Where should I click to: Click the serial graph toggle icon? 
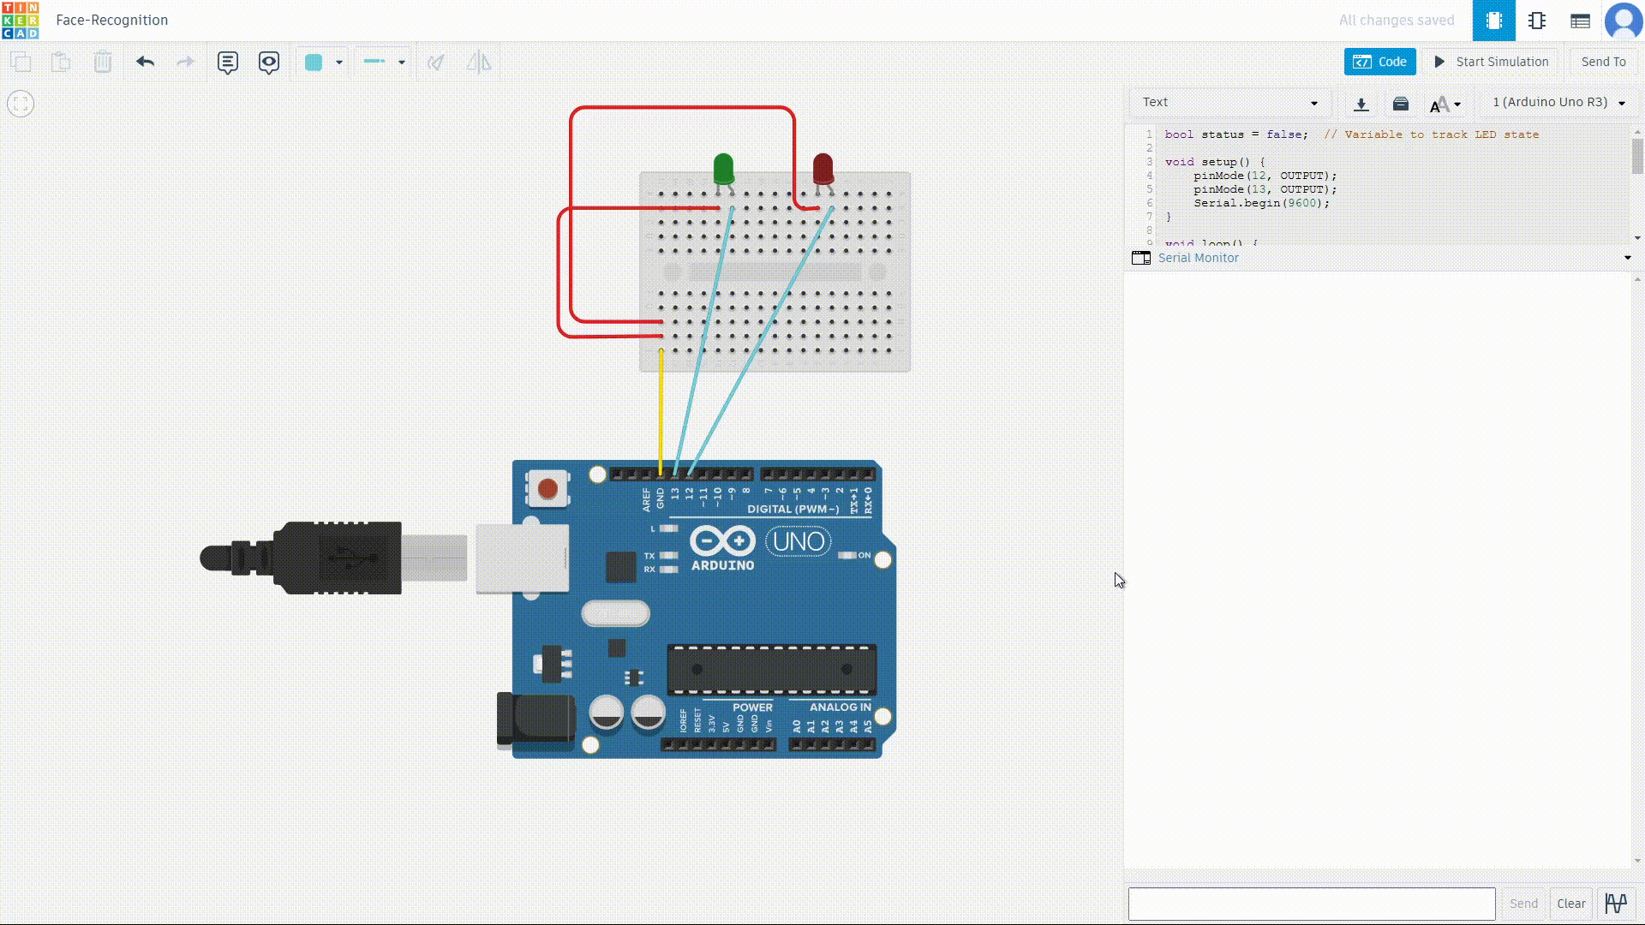tap(1616, 904)
